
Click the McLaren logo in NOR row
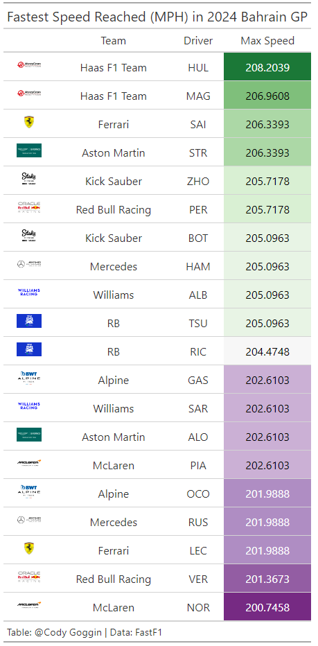pyautogui.click(x=29, y=605)
